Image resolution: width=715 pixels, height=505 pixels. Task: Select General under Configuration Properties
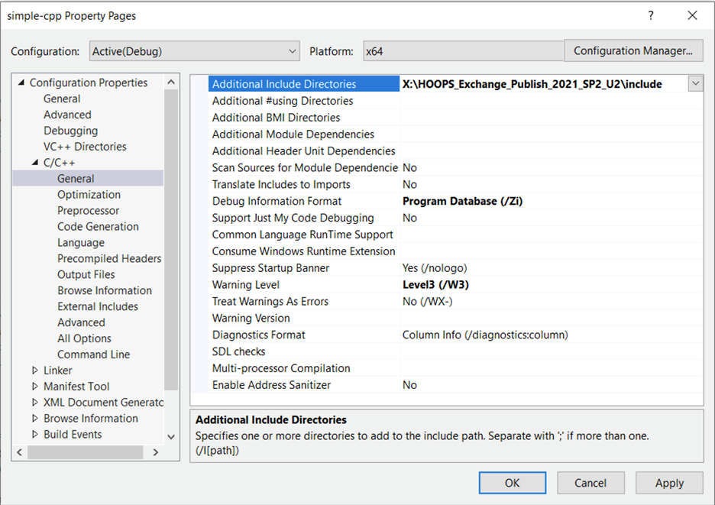pyautogui.click(x=62, y=99)
